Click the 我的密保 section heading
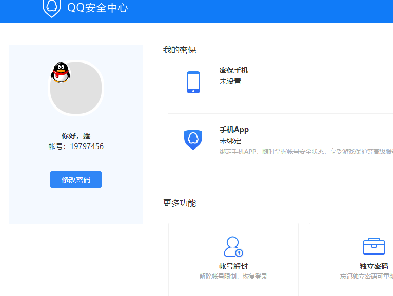Screen dimensions: 393x296 [180, 50]
